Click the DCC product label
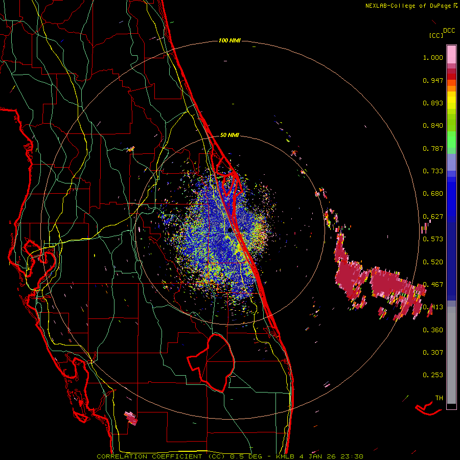 pos(449,31)
